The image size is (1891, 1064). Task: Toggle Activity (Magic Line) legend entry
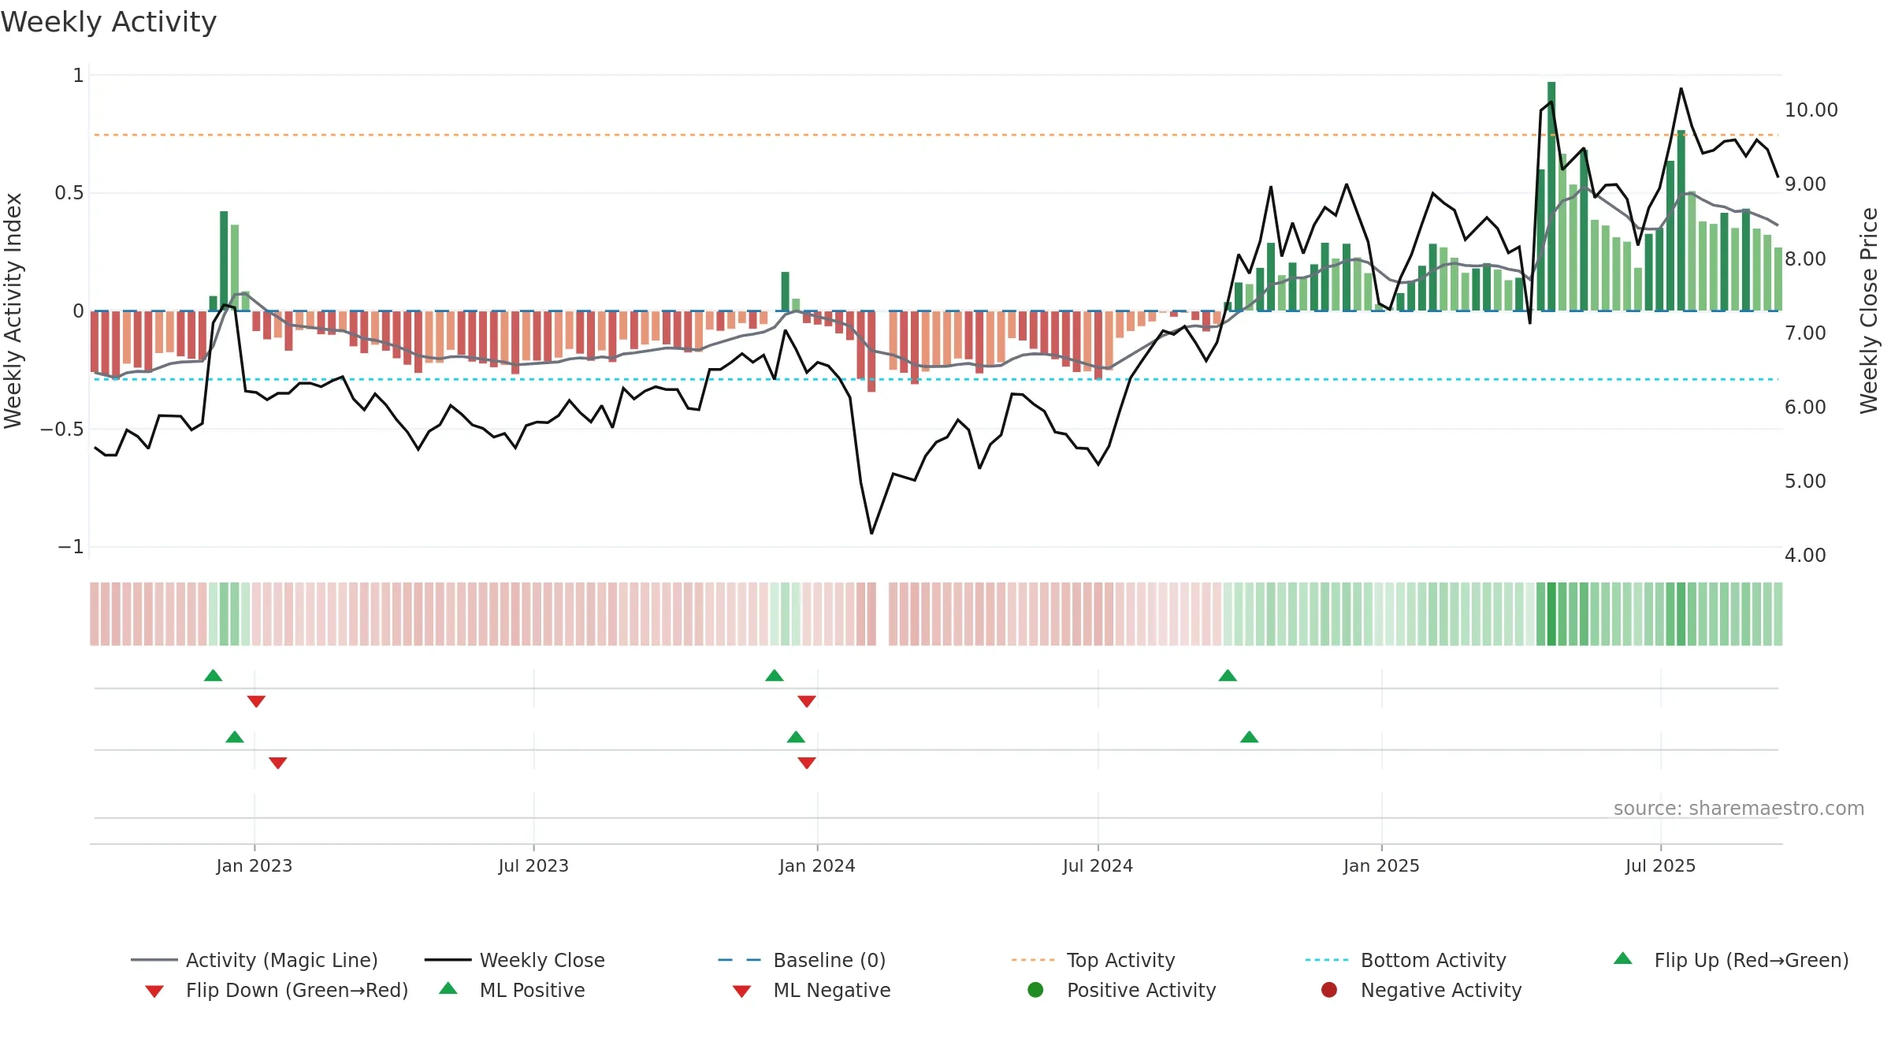[x=254, y=960]
